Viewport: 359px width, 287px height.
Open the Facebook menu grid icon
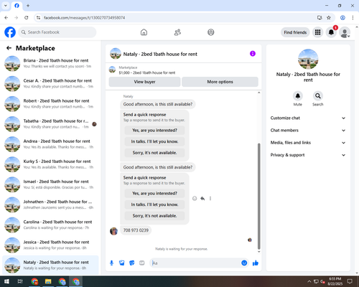tap(317, 32)
